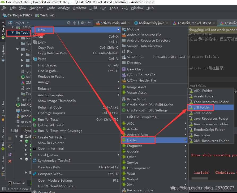Click Edit File Templates...
Image resolution: width=237 pixels, height=193 pixels.
coord(154,117)
